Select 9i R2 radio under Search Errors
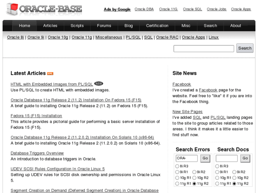This screenshot has width=258, height=193. (x=194, y=172)
